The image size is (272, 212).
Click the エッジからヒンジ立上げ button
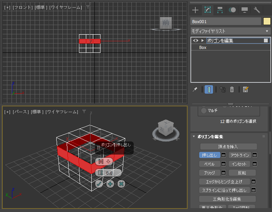coord(225,182)
